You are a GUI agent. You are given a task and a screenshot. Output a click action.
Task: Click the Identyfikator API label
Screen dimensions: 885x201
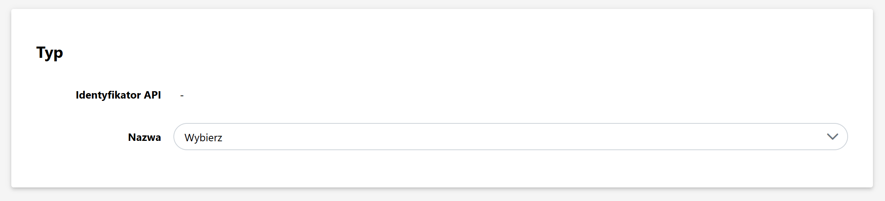click(x=118, y=95)
